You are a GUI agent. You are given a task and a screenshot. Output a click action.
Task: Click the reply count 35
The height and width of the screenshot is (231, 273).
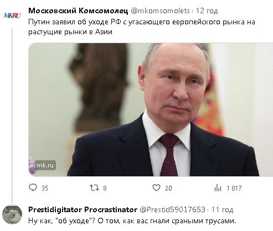45,188
